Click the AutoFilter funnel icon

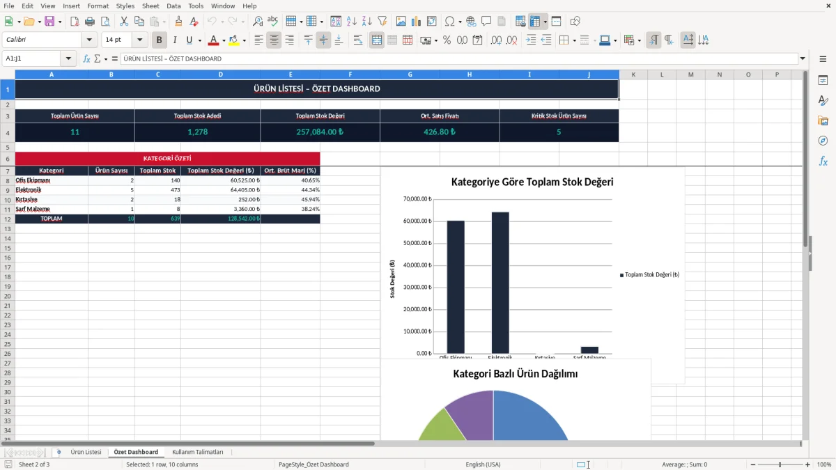click(x=382, y=22)
